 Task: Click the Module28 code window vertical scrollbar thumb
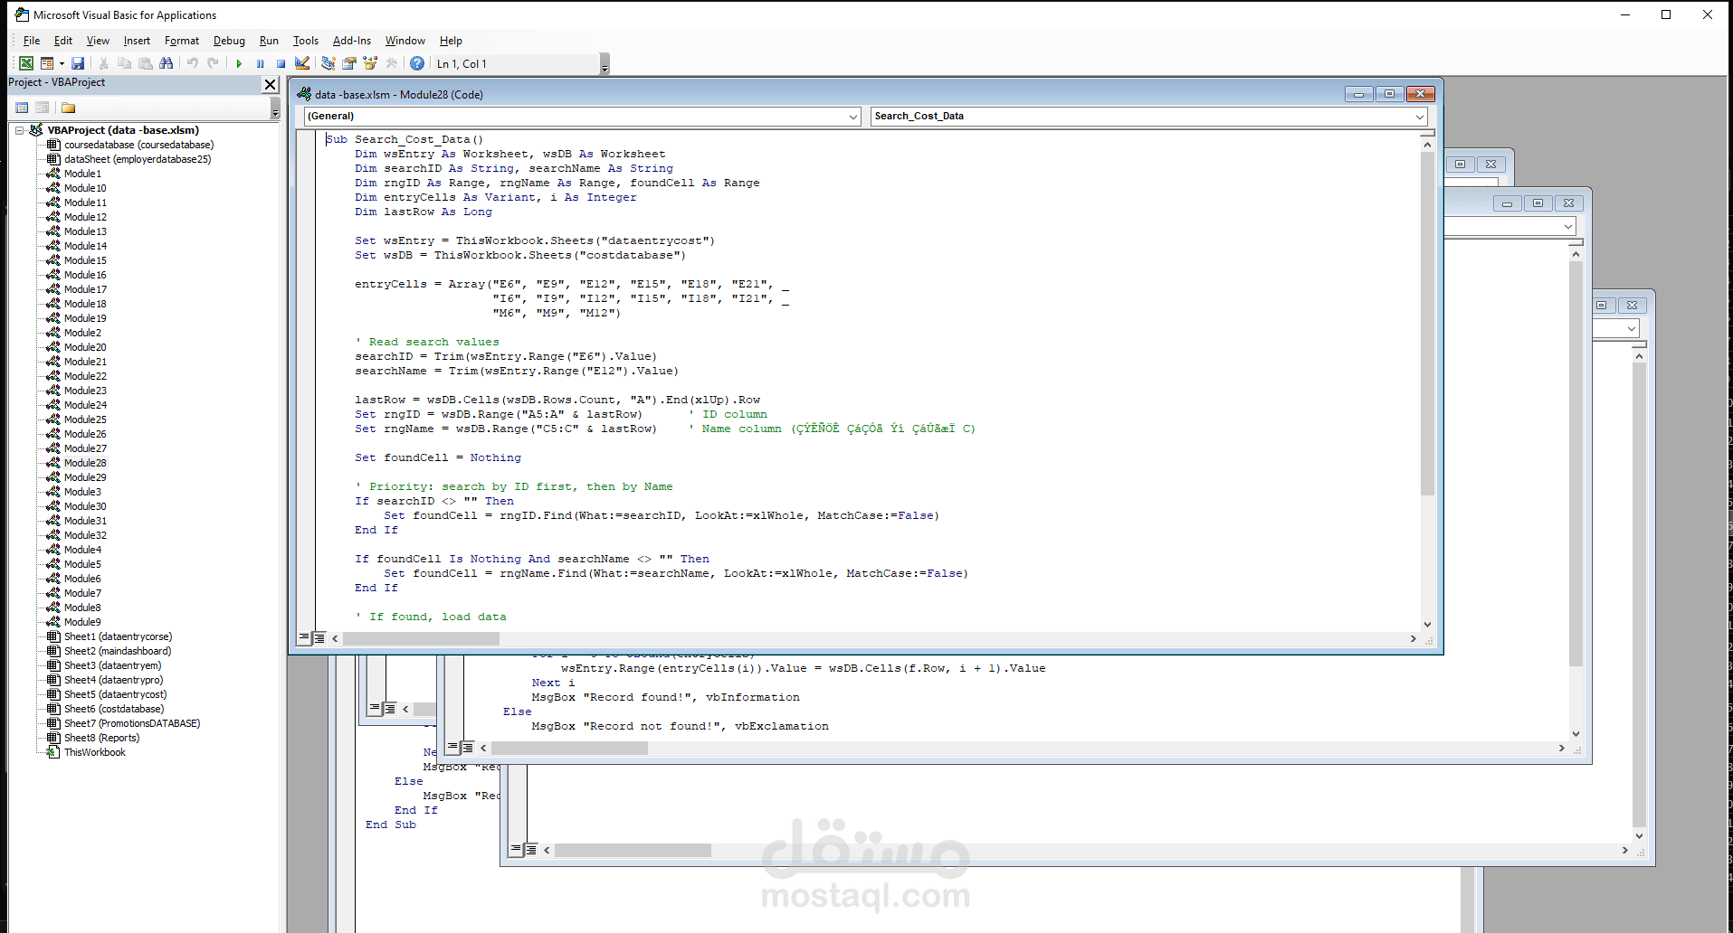(x=1427, y=324)
